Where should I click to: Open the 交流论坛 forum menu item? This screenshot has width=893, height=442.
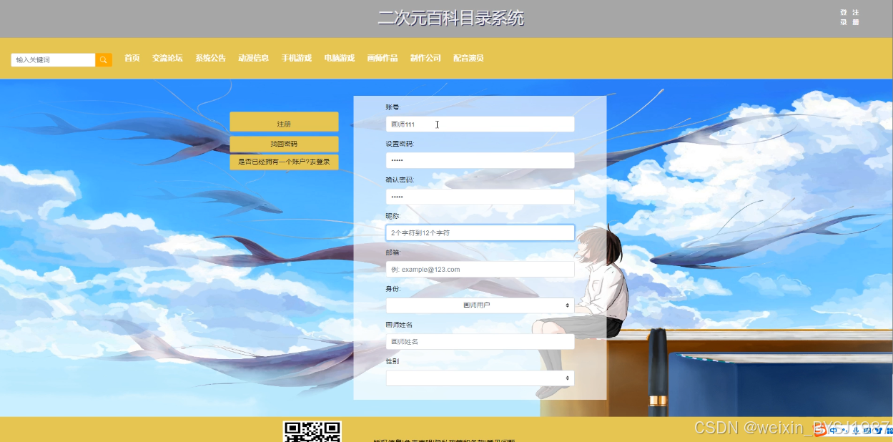click(167, 58)
